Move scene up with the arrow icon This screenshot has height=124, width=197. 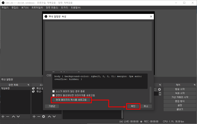coord(13,116)
